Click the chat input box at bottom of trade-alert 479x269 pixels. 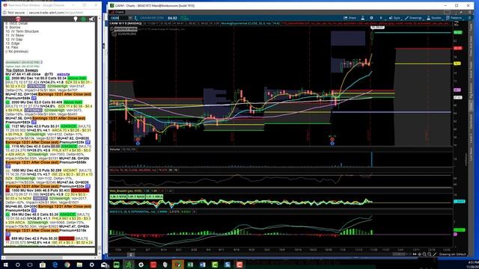click(49, 250)
